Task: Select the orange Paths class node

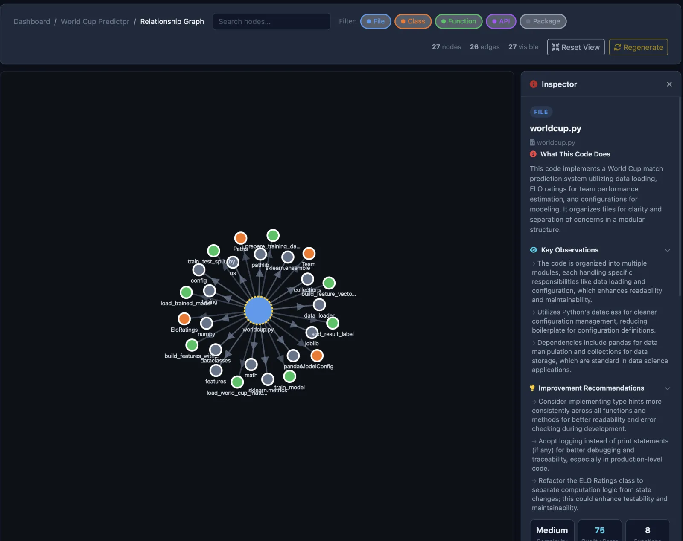Action: [241, 238]
